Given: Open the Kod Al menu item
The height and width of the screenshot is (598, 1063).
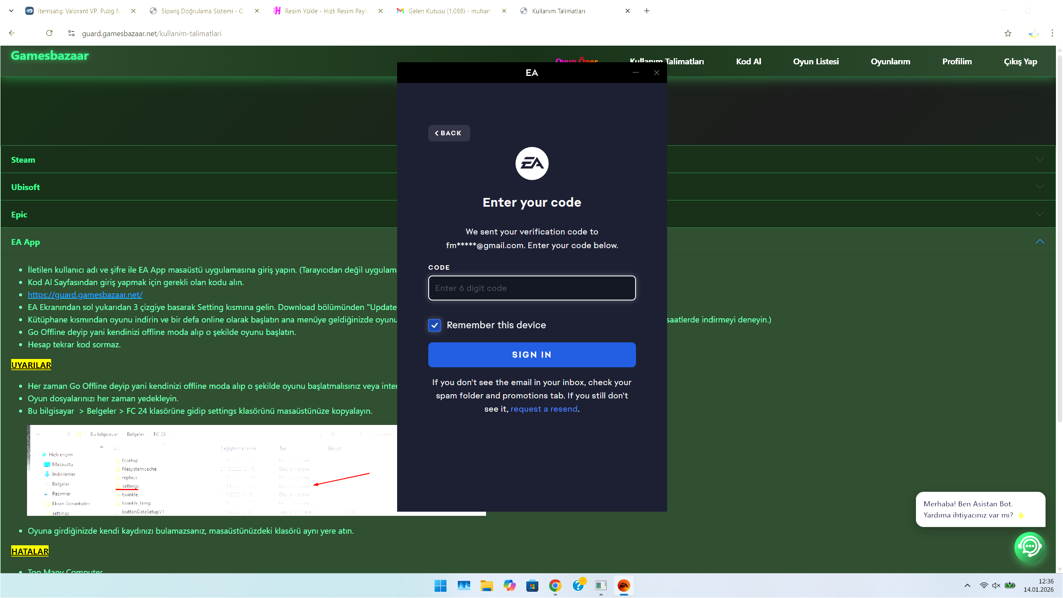Looking at the screenshot, I should pos(749,61).
